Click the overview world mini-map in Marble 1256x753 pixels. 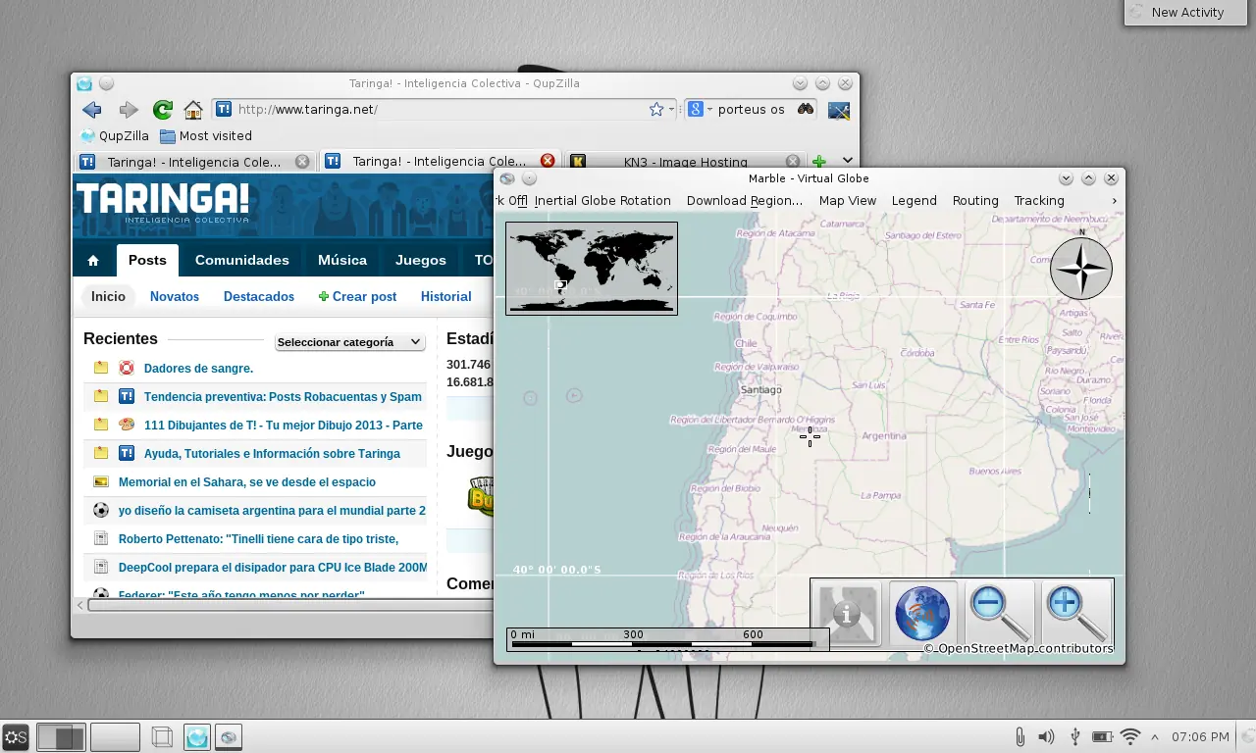tap(592, 269)
